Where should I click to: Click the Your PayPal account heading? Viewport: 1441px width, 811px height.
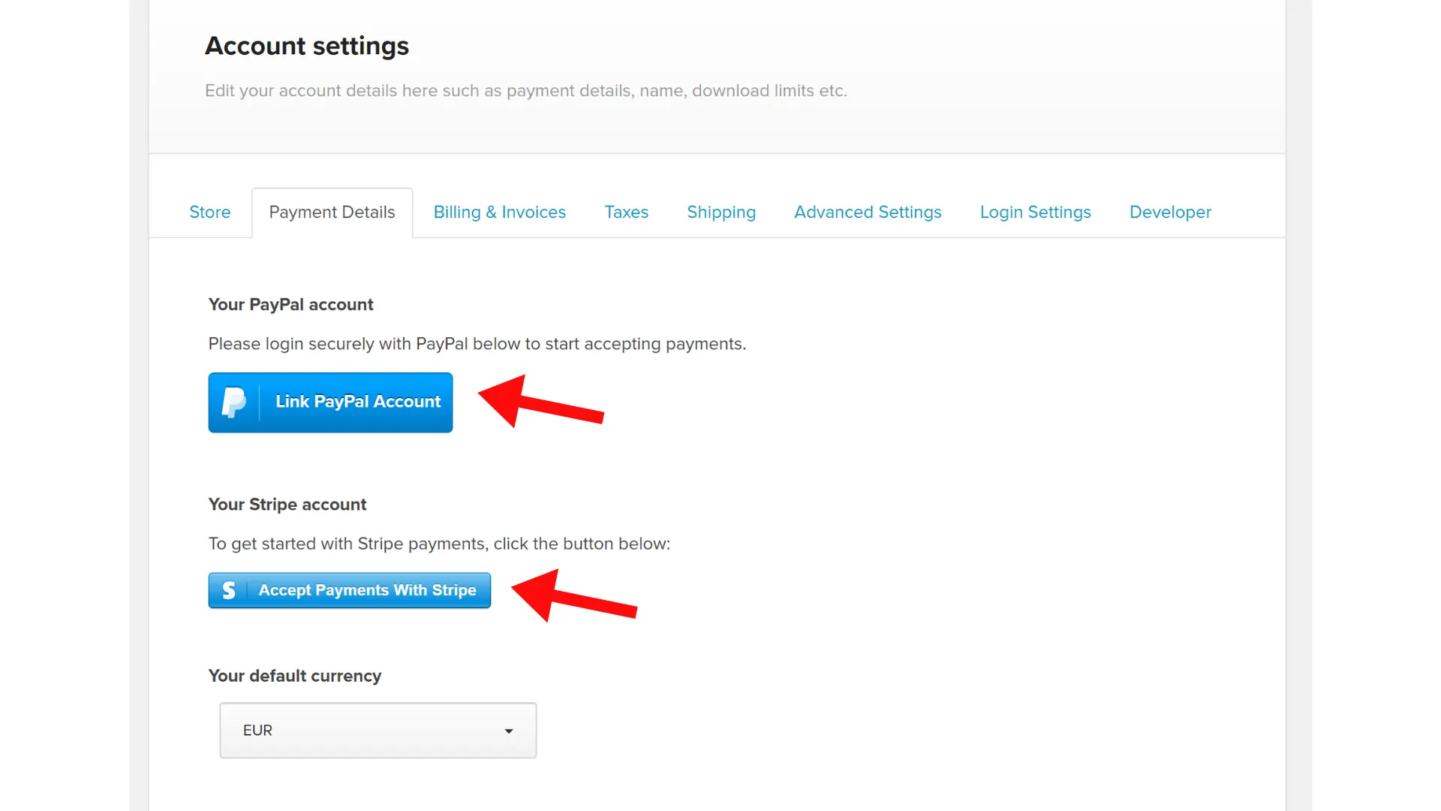coord(290,305)
